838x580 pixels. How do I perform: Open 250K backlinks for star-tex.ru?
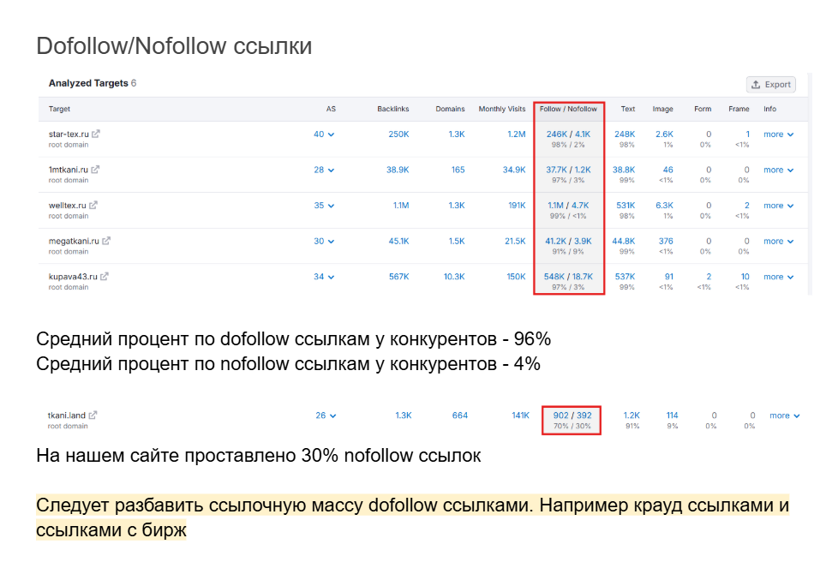click(398, 135)
